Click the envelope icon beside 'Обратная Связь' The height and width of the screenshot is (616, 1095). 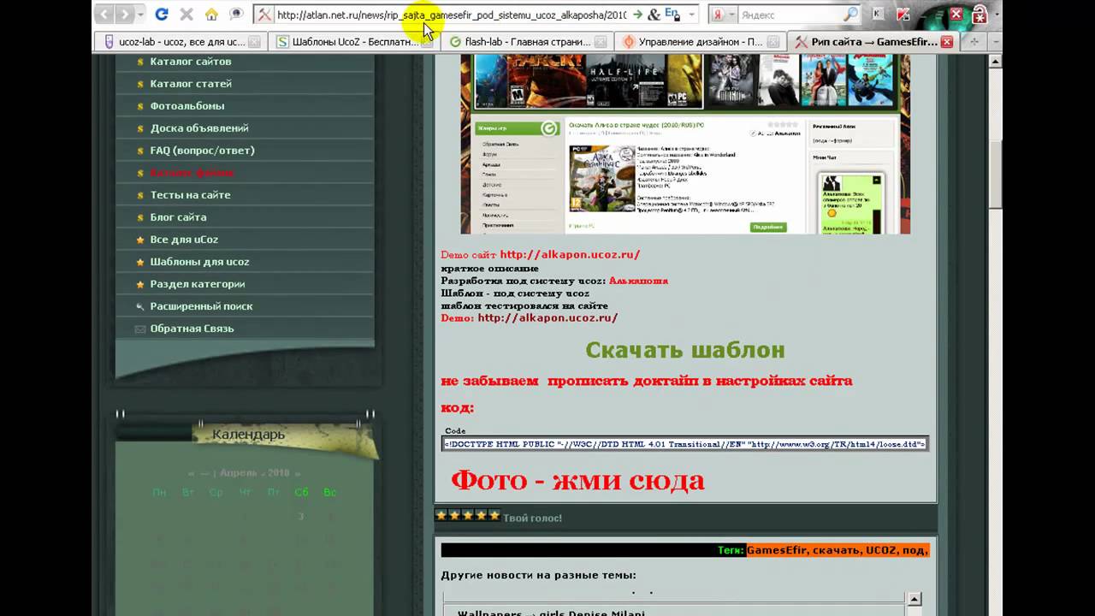pos(140,329)
